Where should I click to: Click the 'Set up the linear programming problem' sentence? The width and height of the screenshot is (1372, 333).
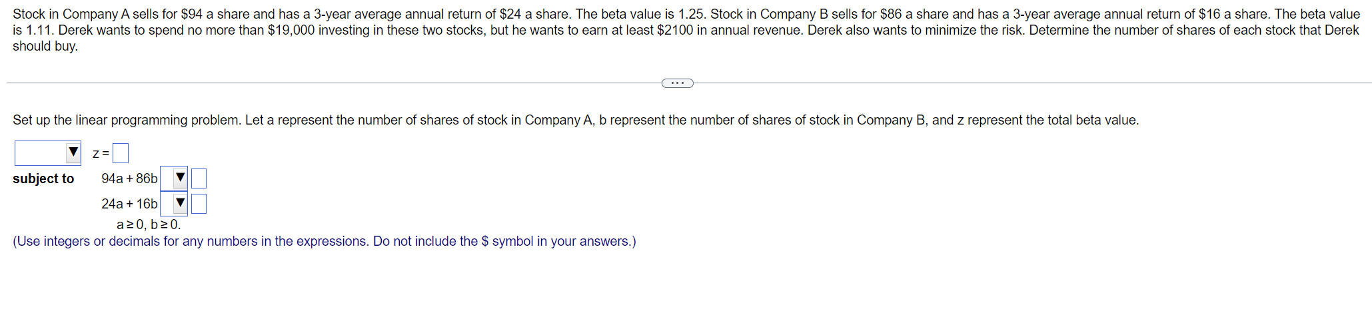(x=576, y=120)
